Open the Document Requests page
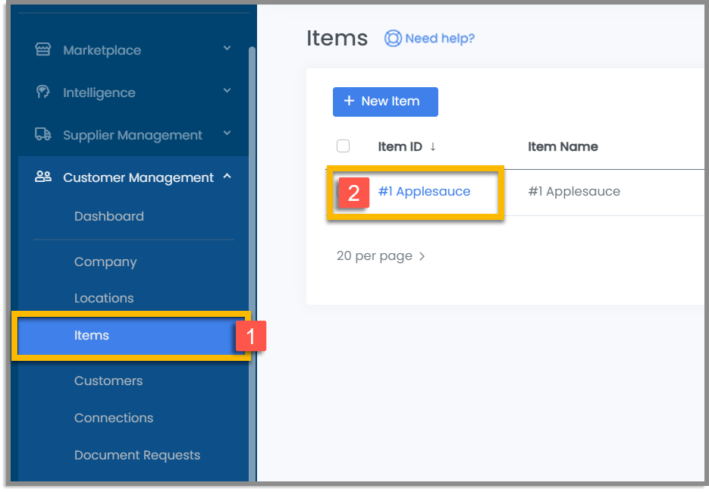Image resolution: width=709 pixels, height=492 pixels. click(137, 456)
